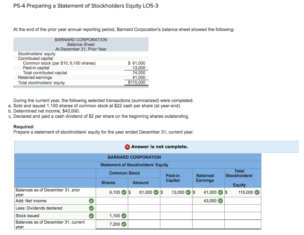This screenshot has width=304, height=235.
Task: Click green checkmark beside 41,000 retained earnings
Action: [221, 192]
